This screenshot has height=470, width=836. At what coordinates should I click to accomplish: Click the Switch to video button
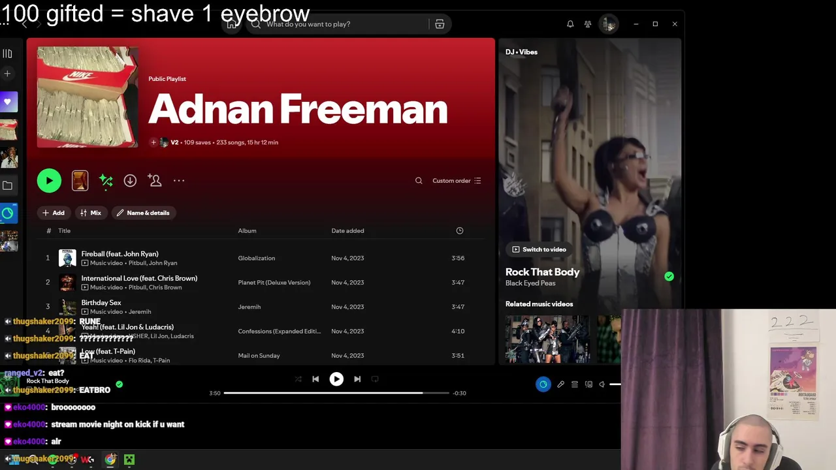coord(539,249)
